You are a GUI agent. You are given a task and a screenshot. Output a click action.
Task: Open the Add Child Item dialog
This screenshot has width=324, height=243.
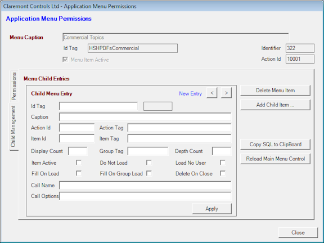pyautogui.click(x=275, y=105)
